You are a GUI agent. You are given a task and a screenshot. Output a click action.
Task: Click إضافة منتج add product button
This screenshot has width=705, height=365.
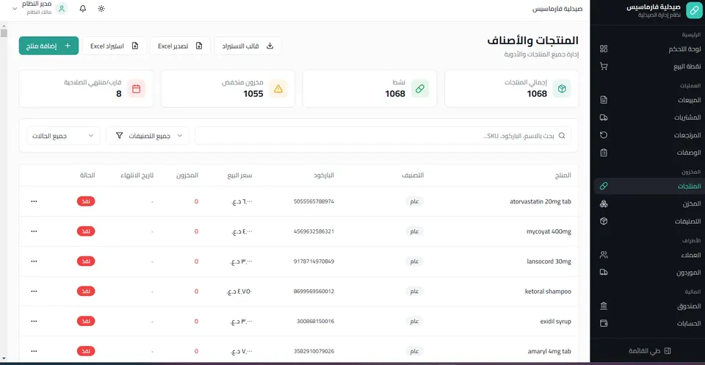click(48, 46)
